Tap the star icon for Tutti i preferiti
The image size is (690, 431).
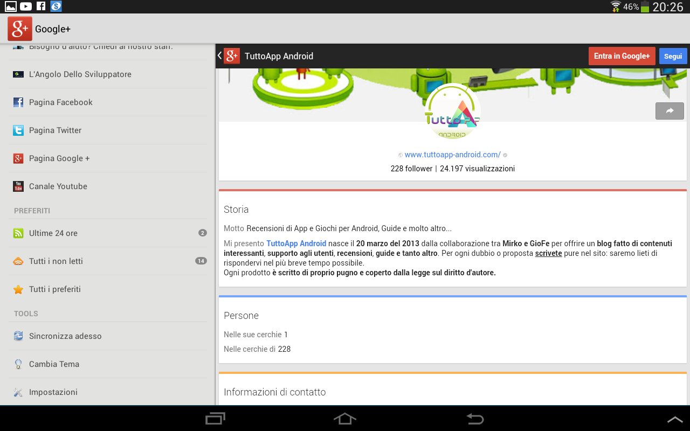click(18, 289)
